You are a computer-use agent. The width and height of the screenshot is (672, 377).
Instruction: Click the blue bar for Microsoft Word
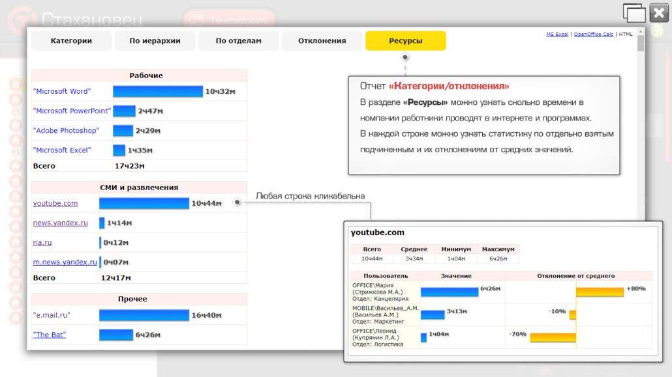tap(158, 91)
